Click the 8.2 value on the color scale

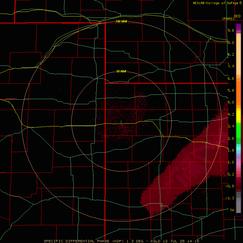click(231, 54)
